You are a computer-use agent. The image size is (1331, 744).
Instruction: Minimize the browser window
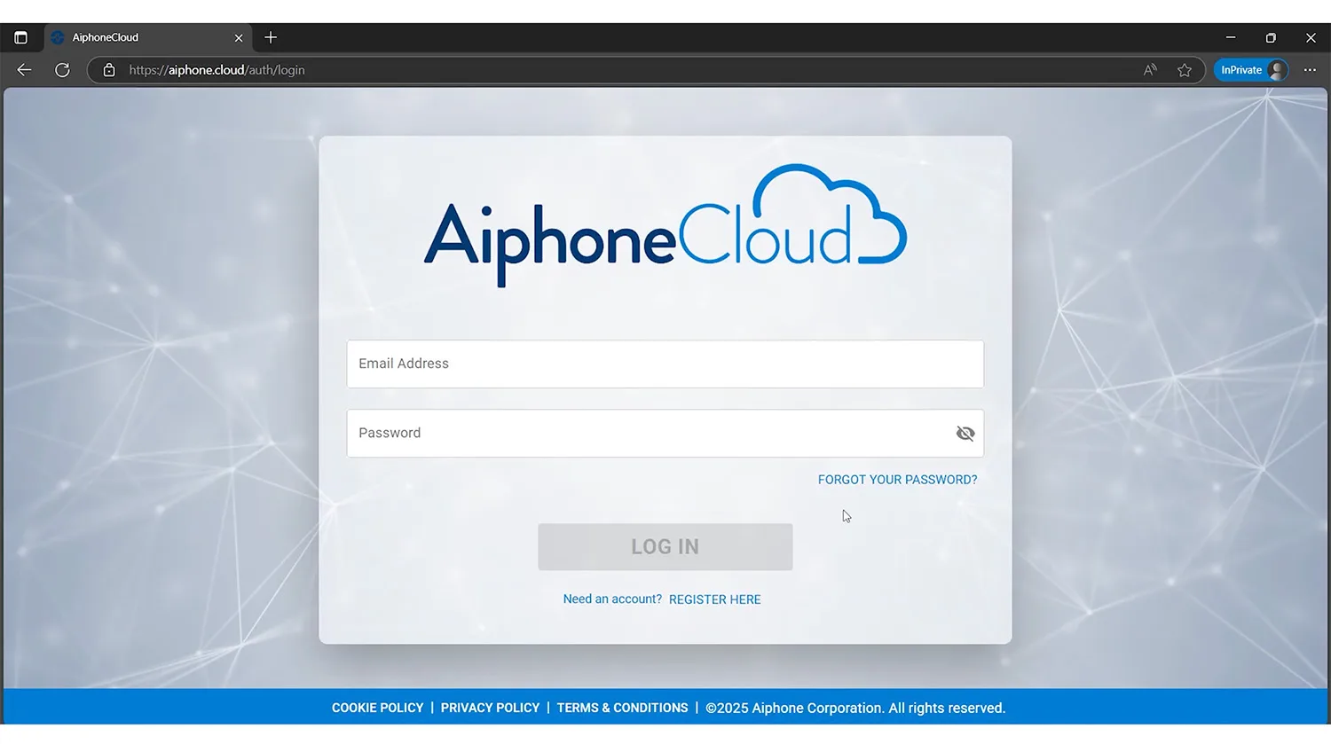pos(1231,37)
